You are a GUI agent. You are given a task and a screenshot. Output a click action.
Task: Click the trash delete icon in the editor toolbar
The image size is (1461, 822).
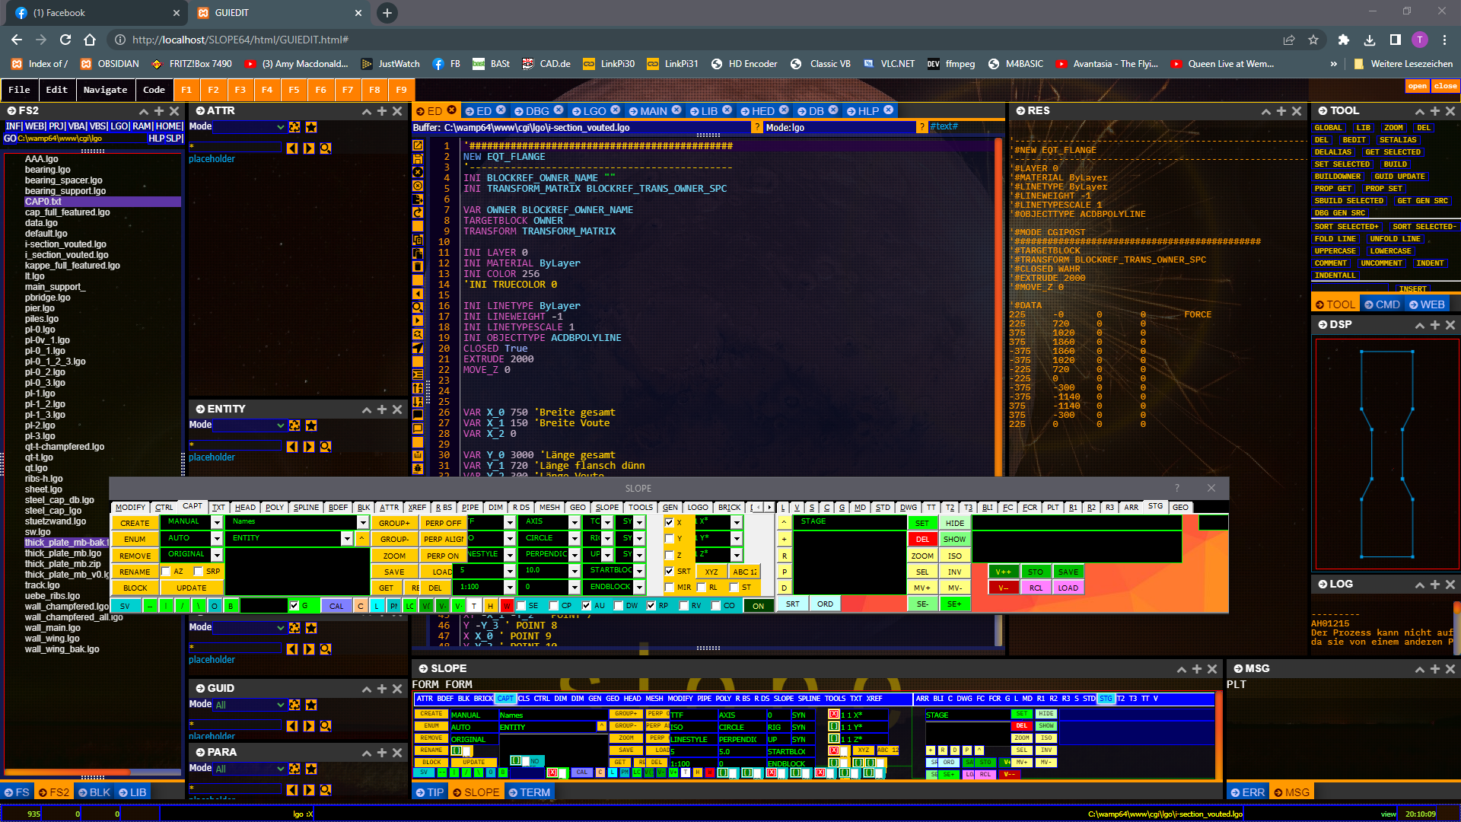coord(417,266)
